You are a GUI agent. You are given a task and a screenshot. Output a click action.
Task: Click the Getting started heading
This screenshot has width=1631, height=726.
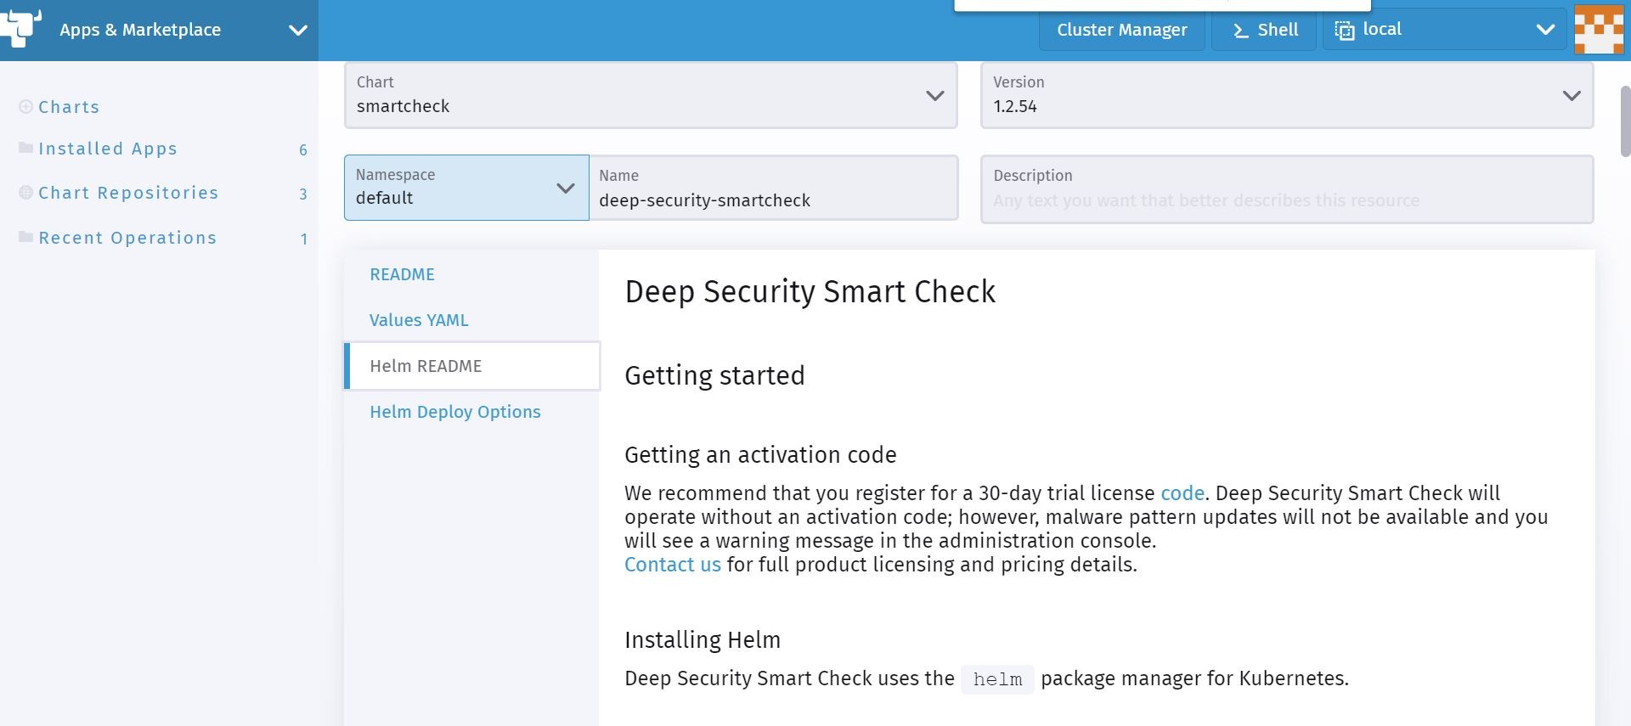[714, 375]
